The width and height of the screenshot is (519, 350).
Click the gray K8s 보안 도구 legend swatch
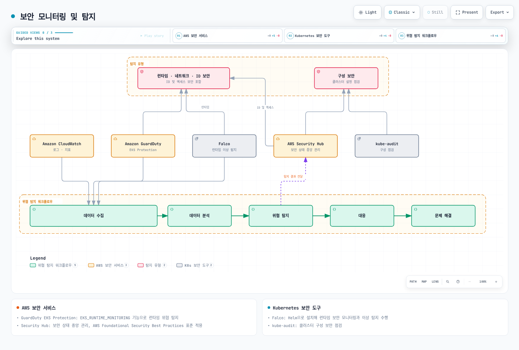click(x=179, y=265)
